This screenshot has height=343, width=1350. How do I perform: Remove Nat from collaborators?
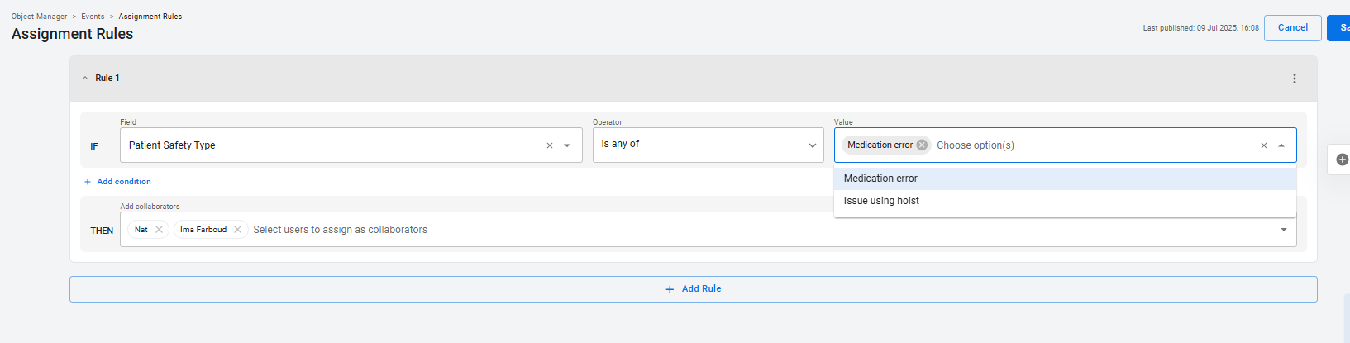tap(159, 230)
